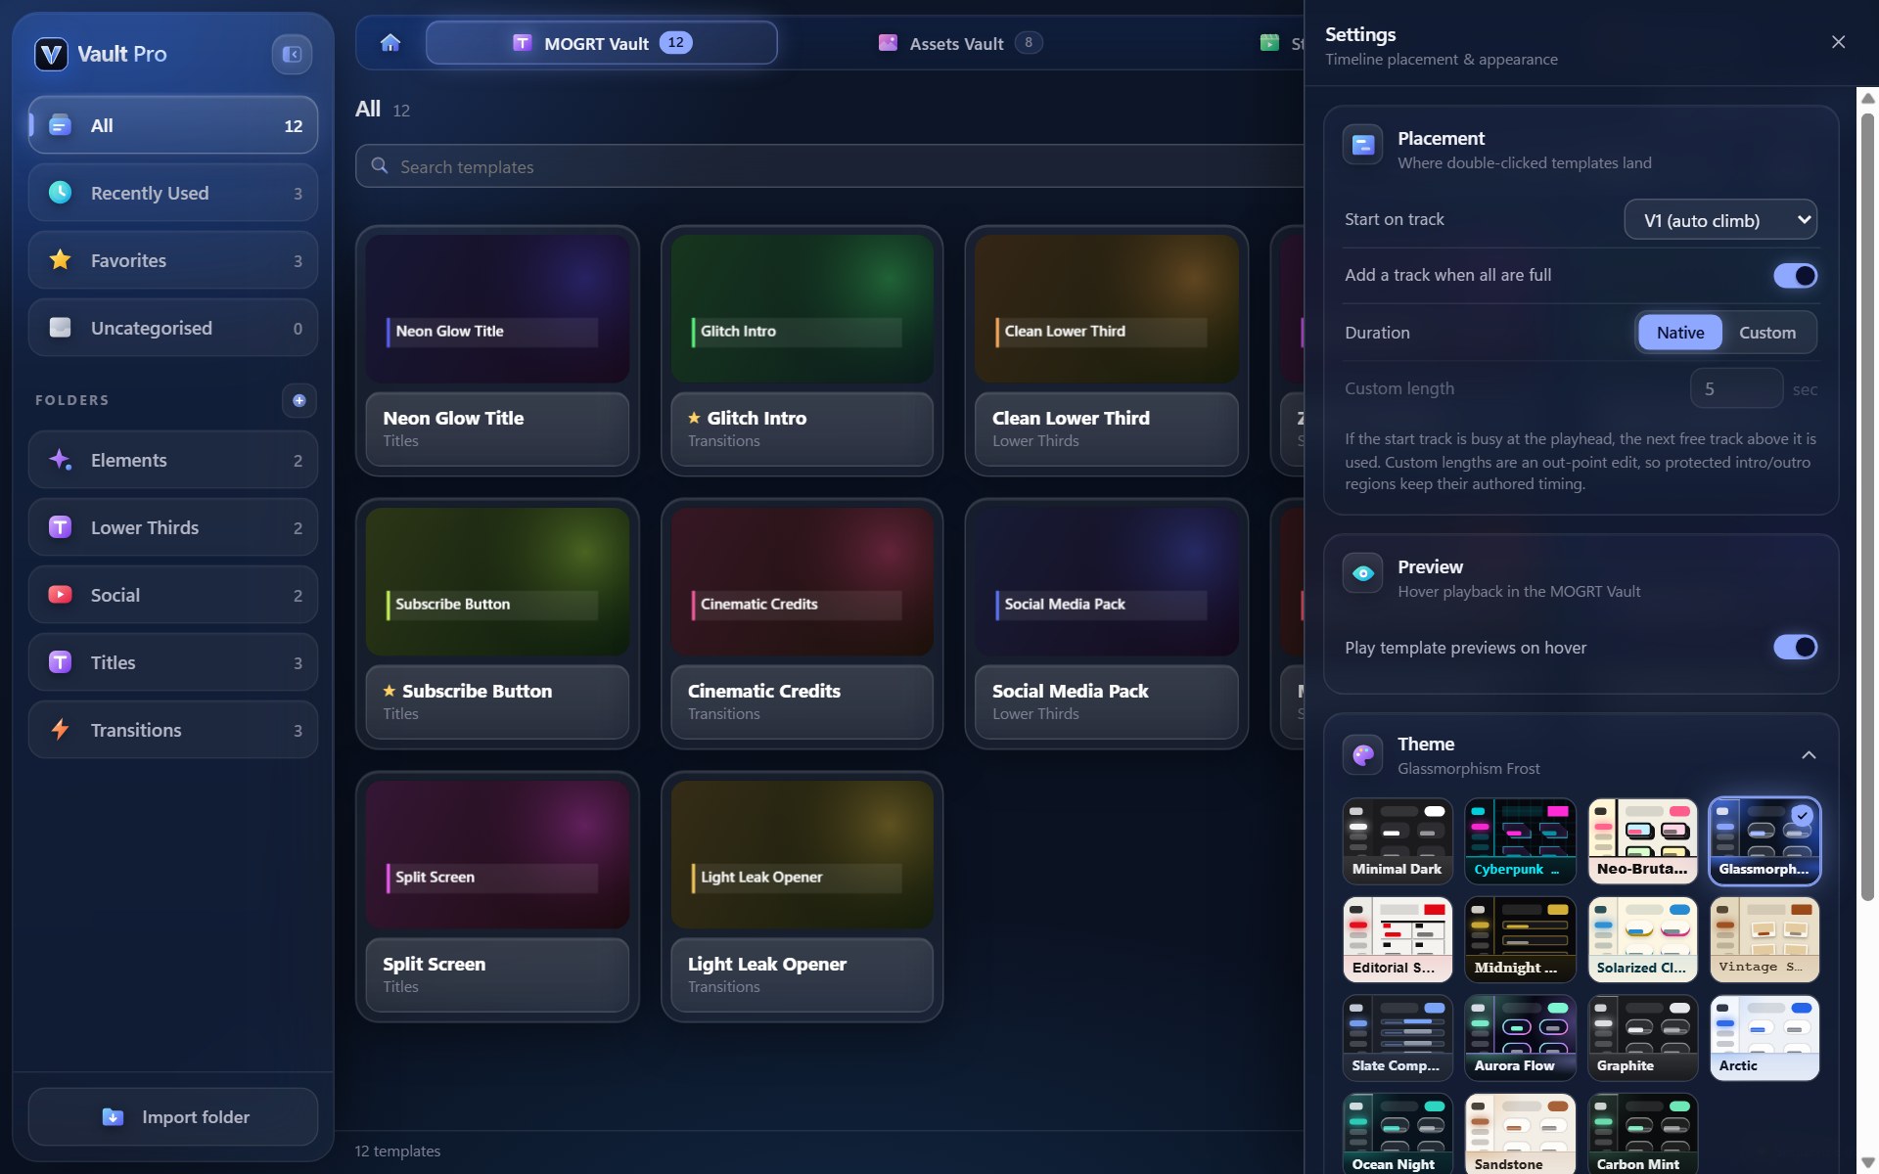Add a new folder with plus icon

(x=299, y=400)
